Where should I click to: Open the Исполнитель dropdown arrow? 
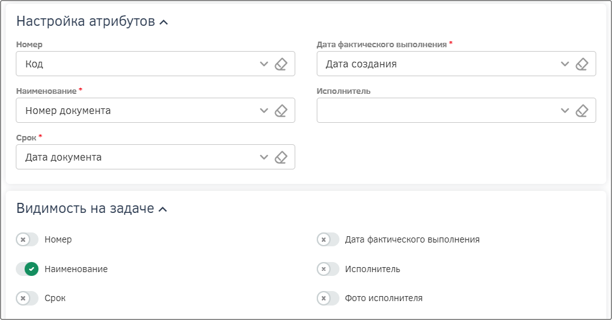565,111
